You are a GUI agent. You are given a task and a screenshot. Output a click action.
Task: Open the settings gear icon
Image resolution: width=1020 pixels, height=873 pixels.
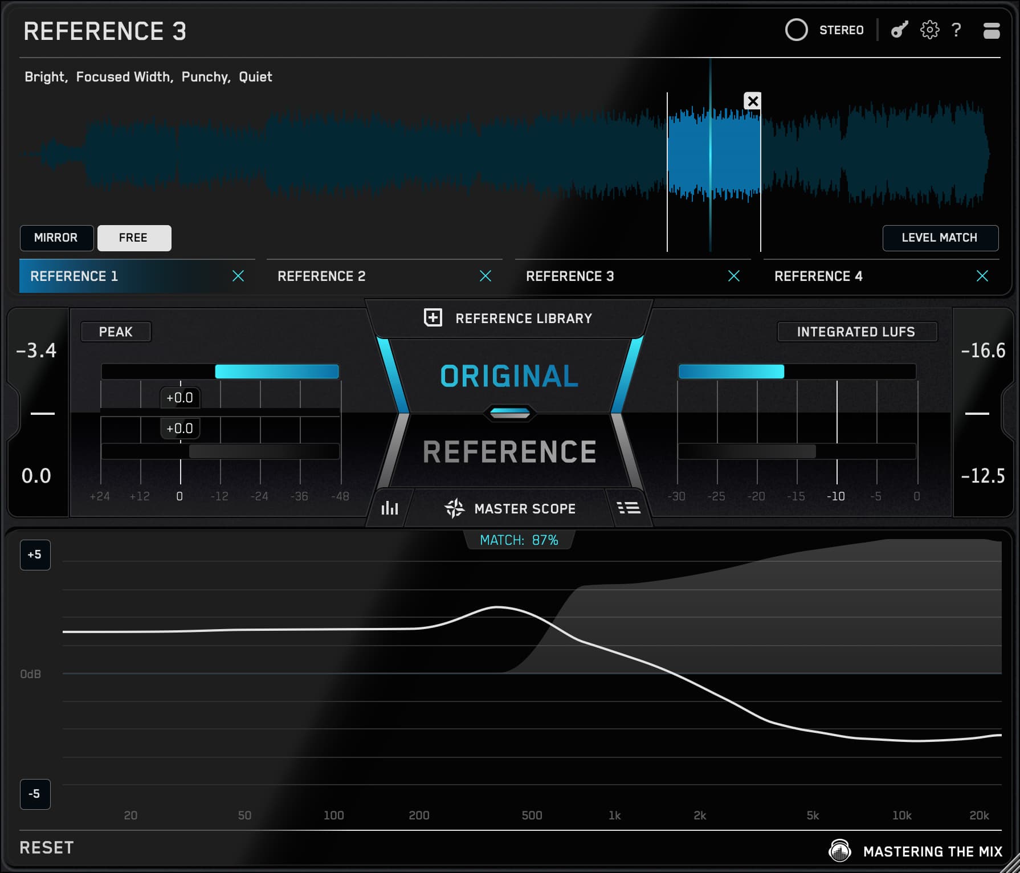[x=929, y=30]
